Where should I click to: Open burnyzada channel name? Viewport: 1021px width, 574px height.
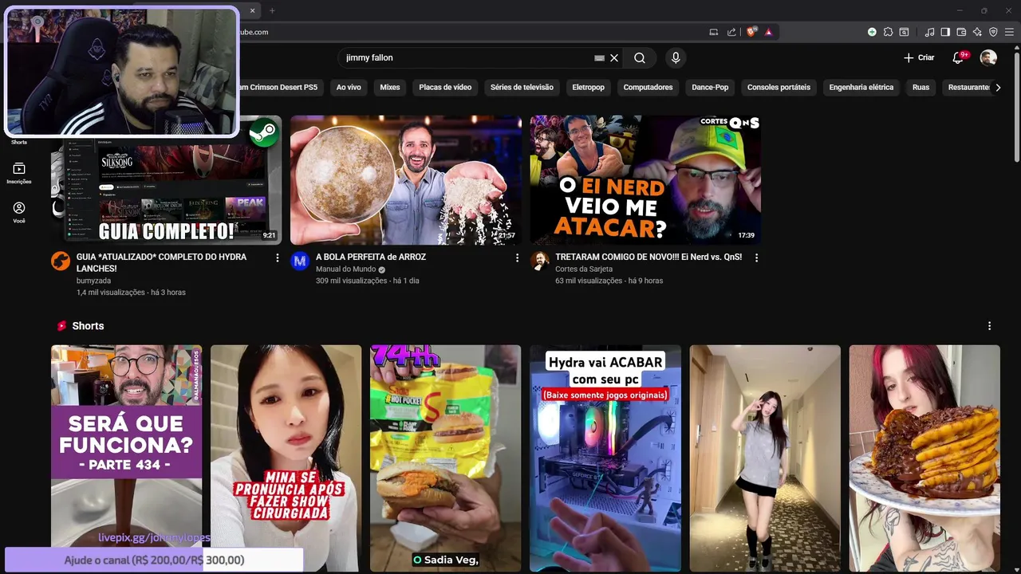[x=93, y=281]
